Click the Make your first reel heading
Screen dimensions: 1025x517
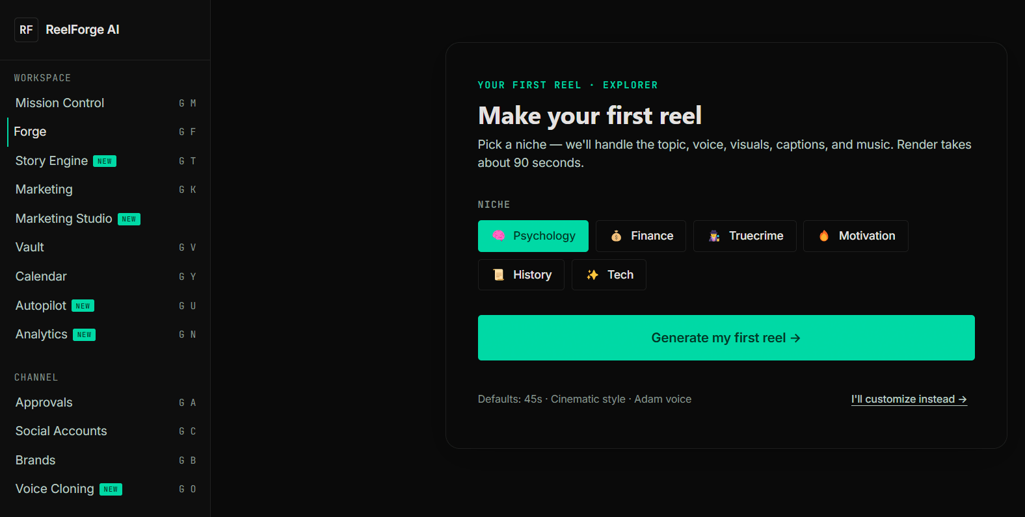click(x=590, y=116)
